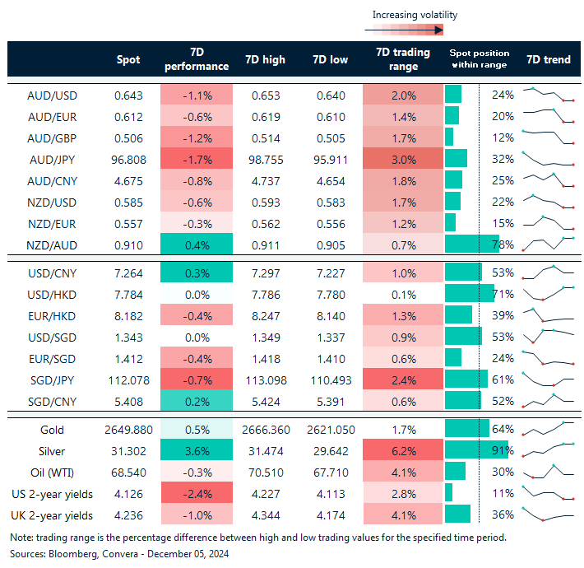Click the Silver 7D trend sparkline
This screenshot has height=568, width=584.
[x=549, y=449]
